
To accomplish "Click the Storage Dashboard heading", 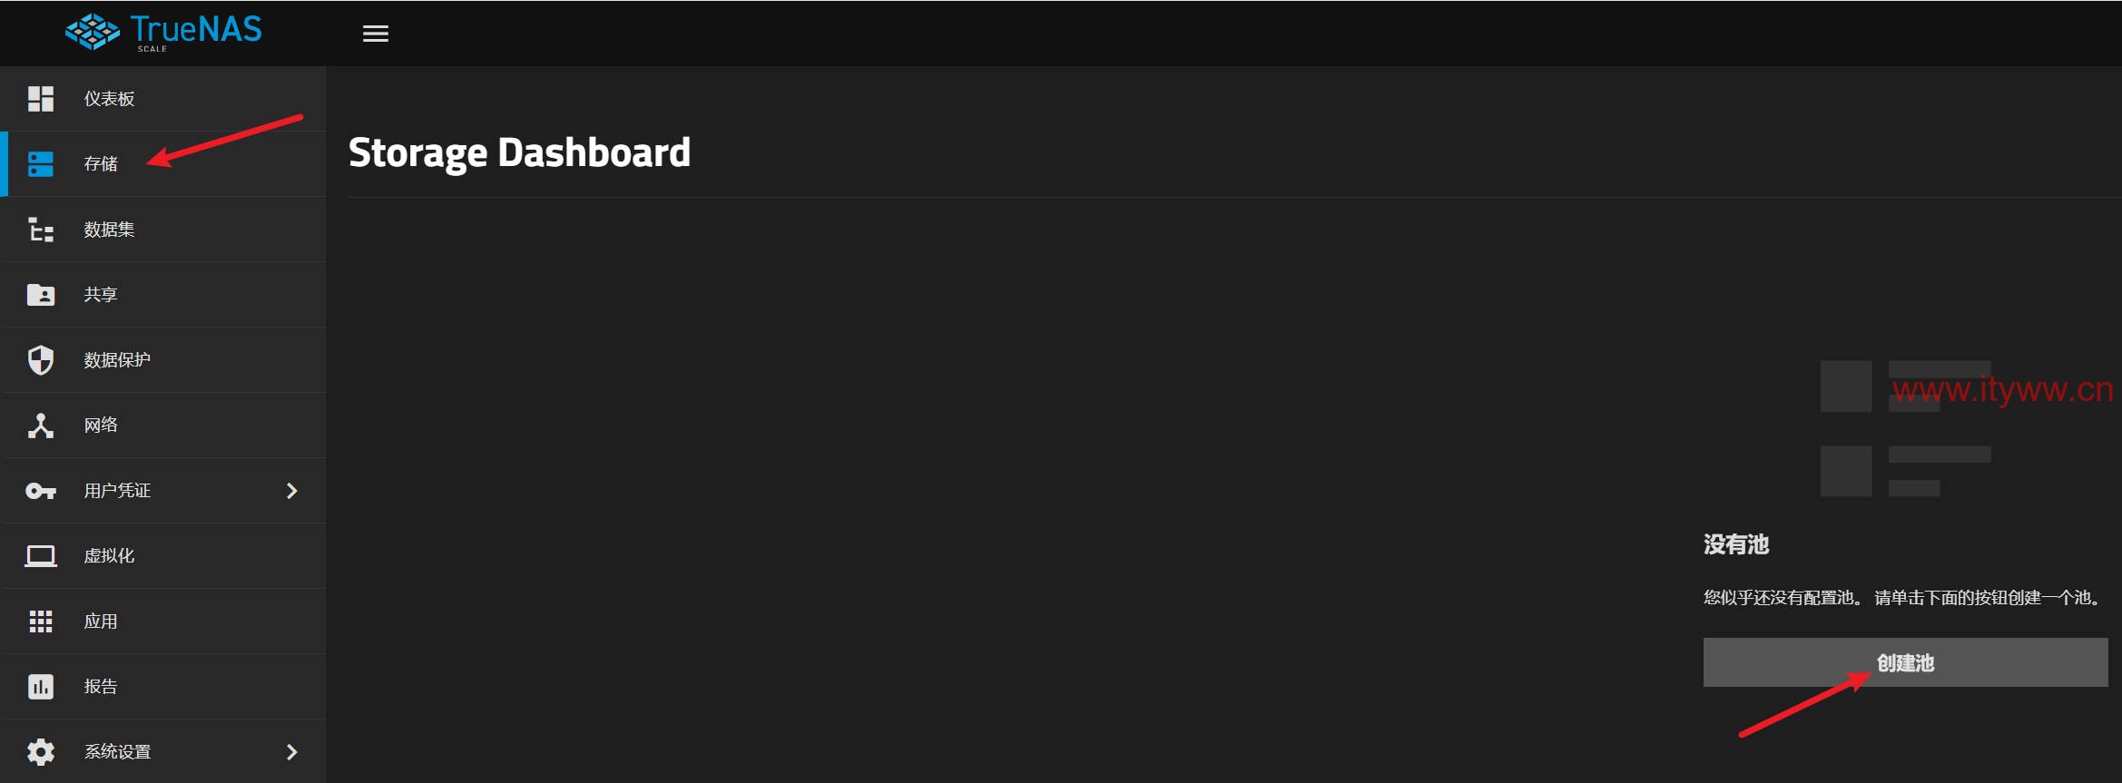I will [519, 153].
